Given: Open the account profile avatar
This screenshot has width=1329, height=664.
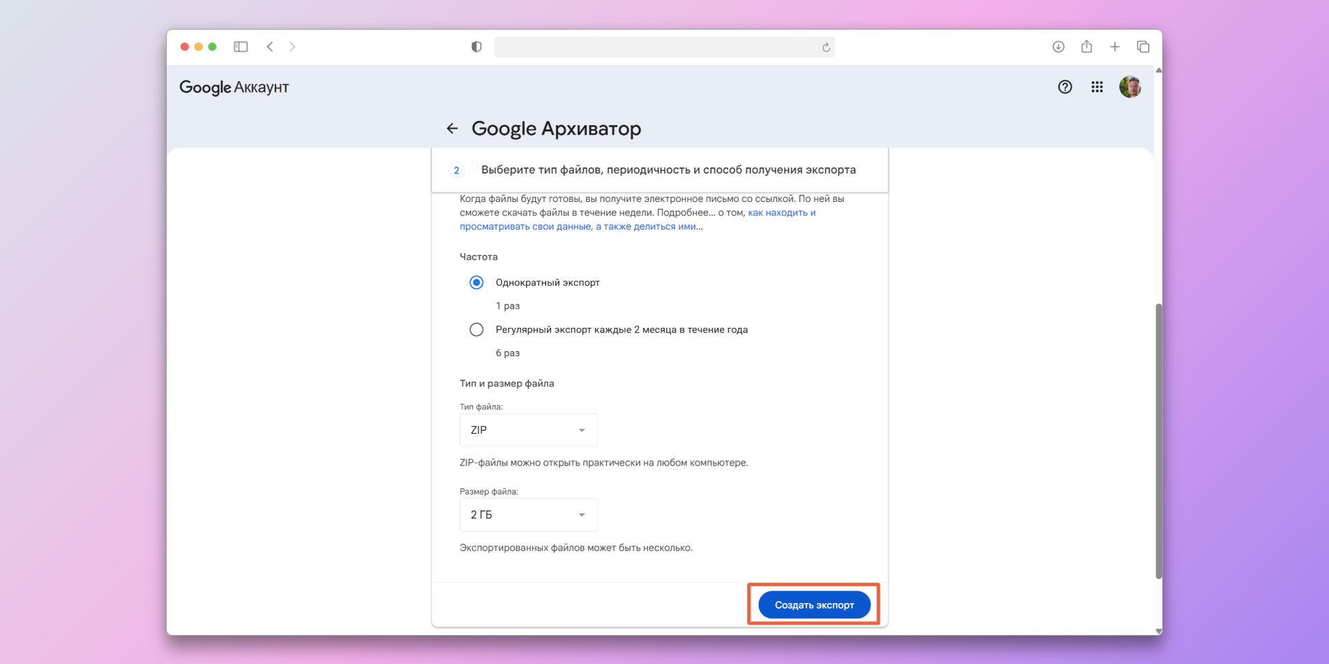Looking at the screenshot, I should tap(1130, 87).
